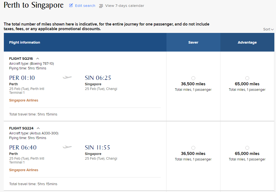The image size is (276, 192).
Task: Collapse the FLIGHT SQ216 details chevron
Action: click(38, 58)
